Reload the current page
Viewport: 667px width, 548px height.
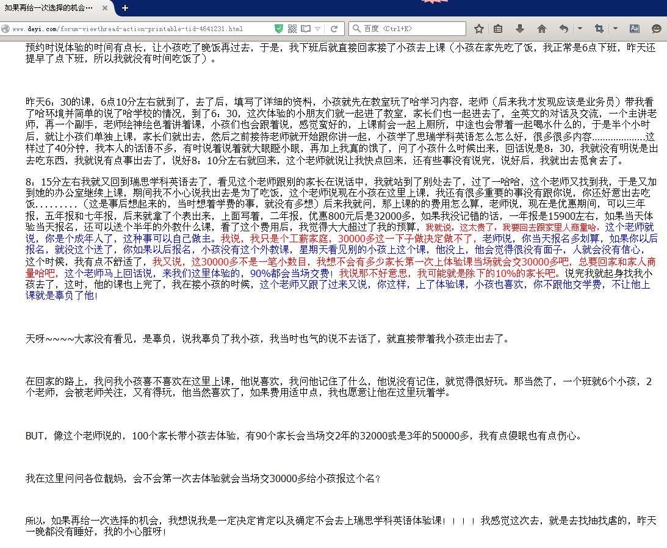(x=334, y=29)
